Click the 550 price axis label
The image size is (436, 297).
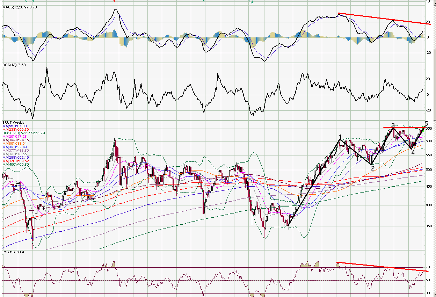429,155
